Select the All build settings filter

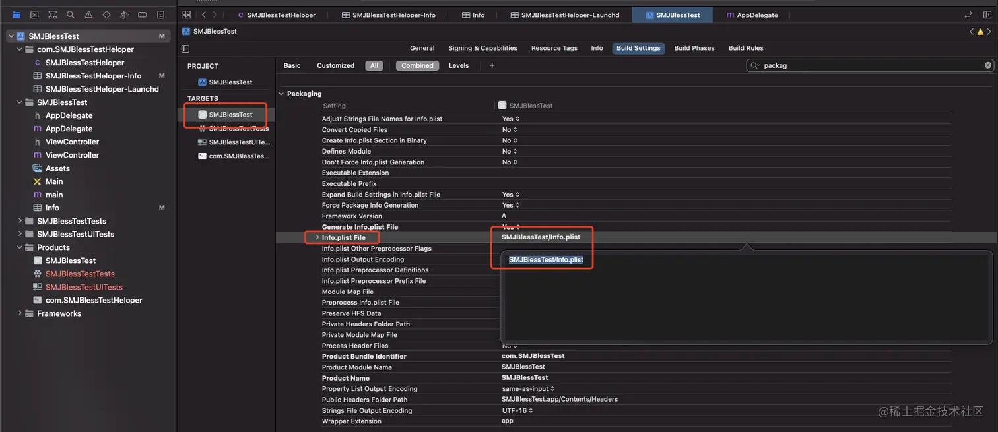[374, 65]
